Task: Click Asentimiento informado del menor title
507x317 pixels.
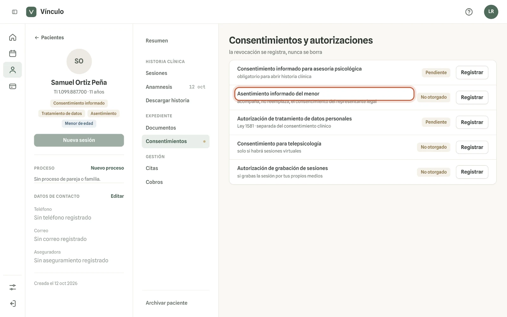Action: click(278, 94)
